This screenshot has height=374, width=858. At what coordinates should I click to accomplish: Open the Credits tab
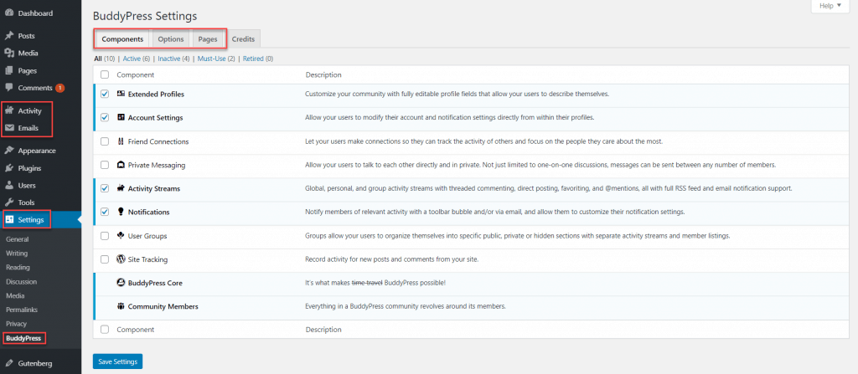pyautogui.click(x=243, y=39)
